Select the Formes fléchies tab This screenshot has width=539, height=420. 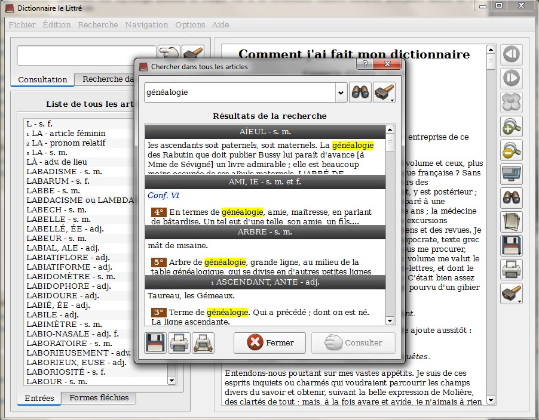(99, 398)
